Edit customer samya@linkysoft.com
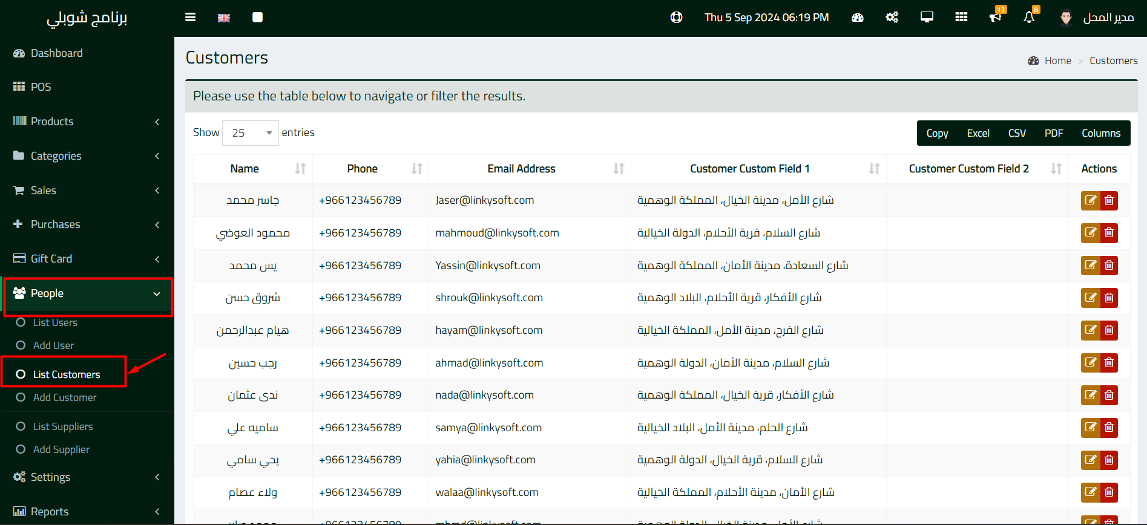 click(x=1091, y=428)
